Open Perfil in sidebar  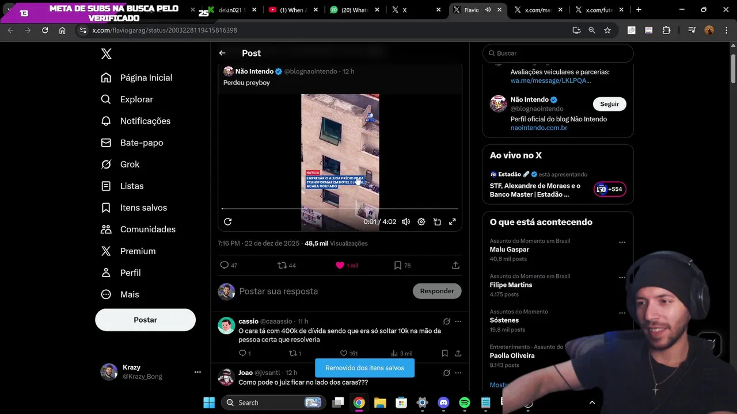[121, 273]
